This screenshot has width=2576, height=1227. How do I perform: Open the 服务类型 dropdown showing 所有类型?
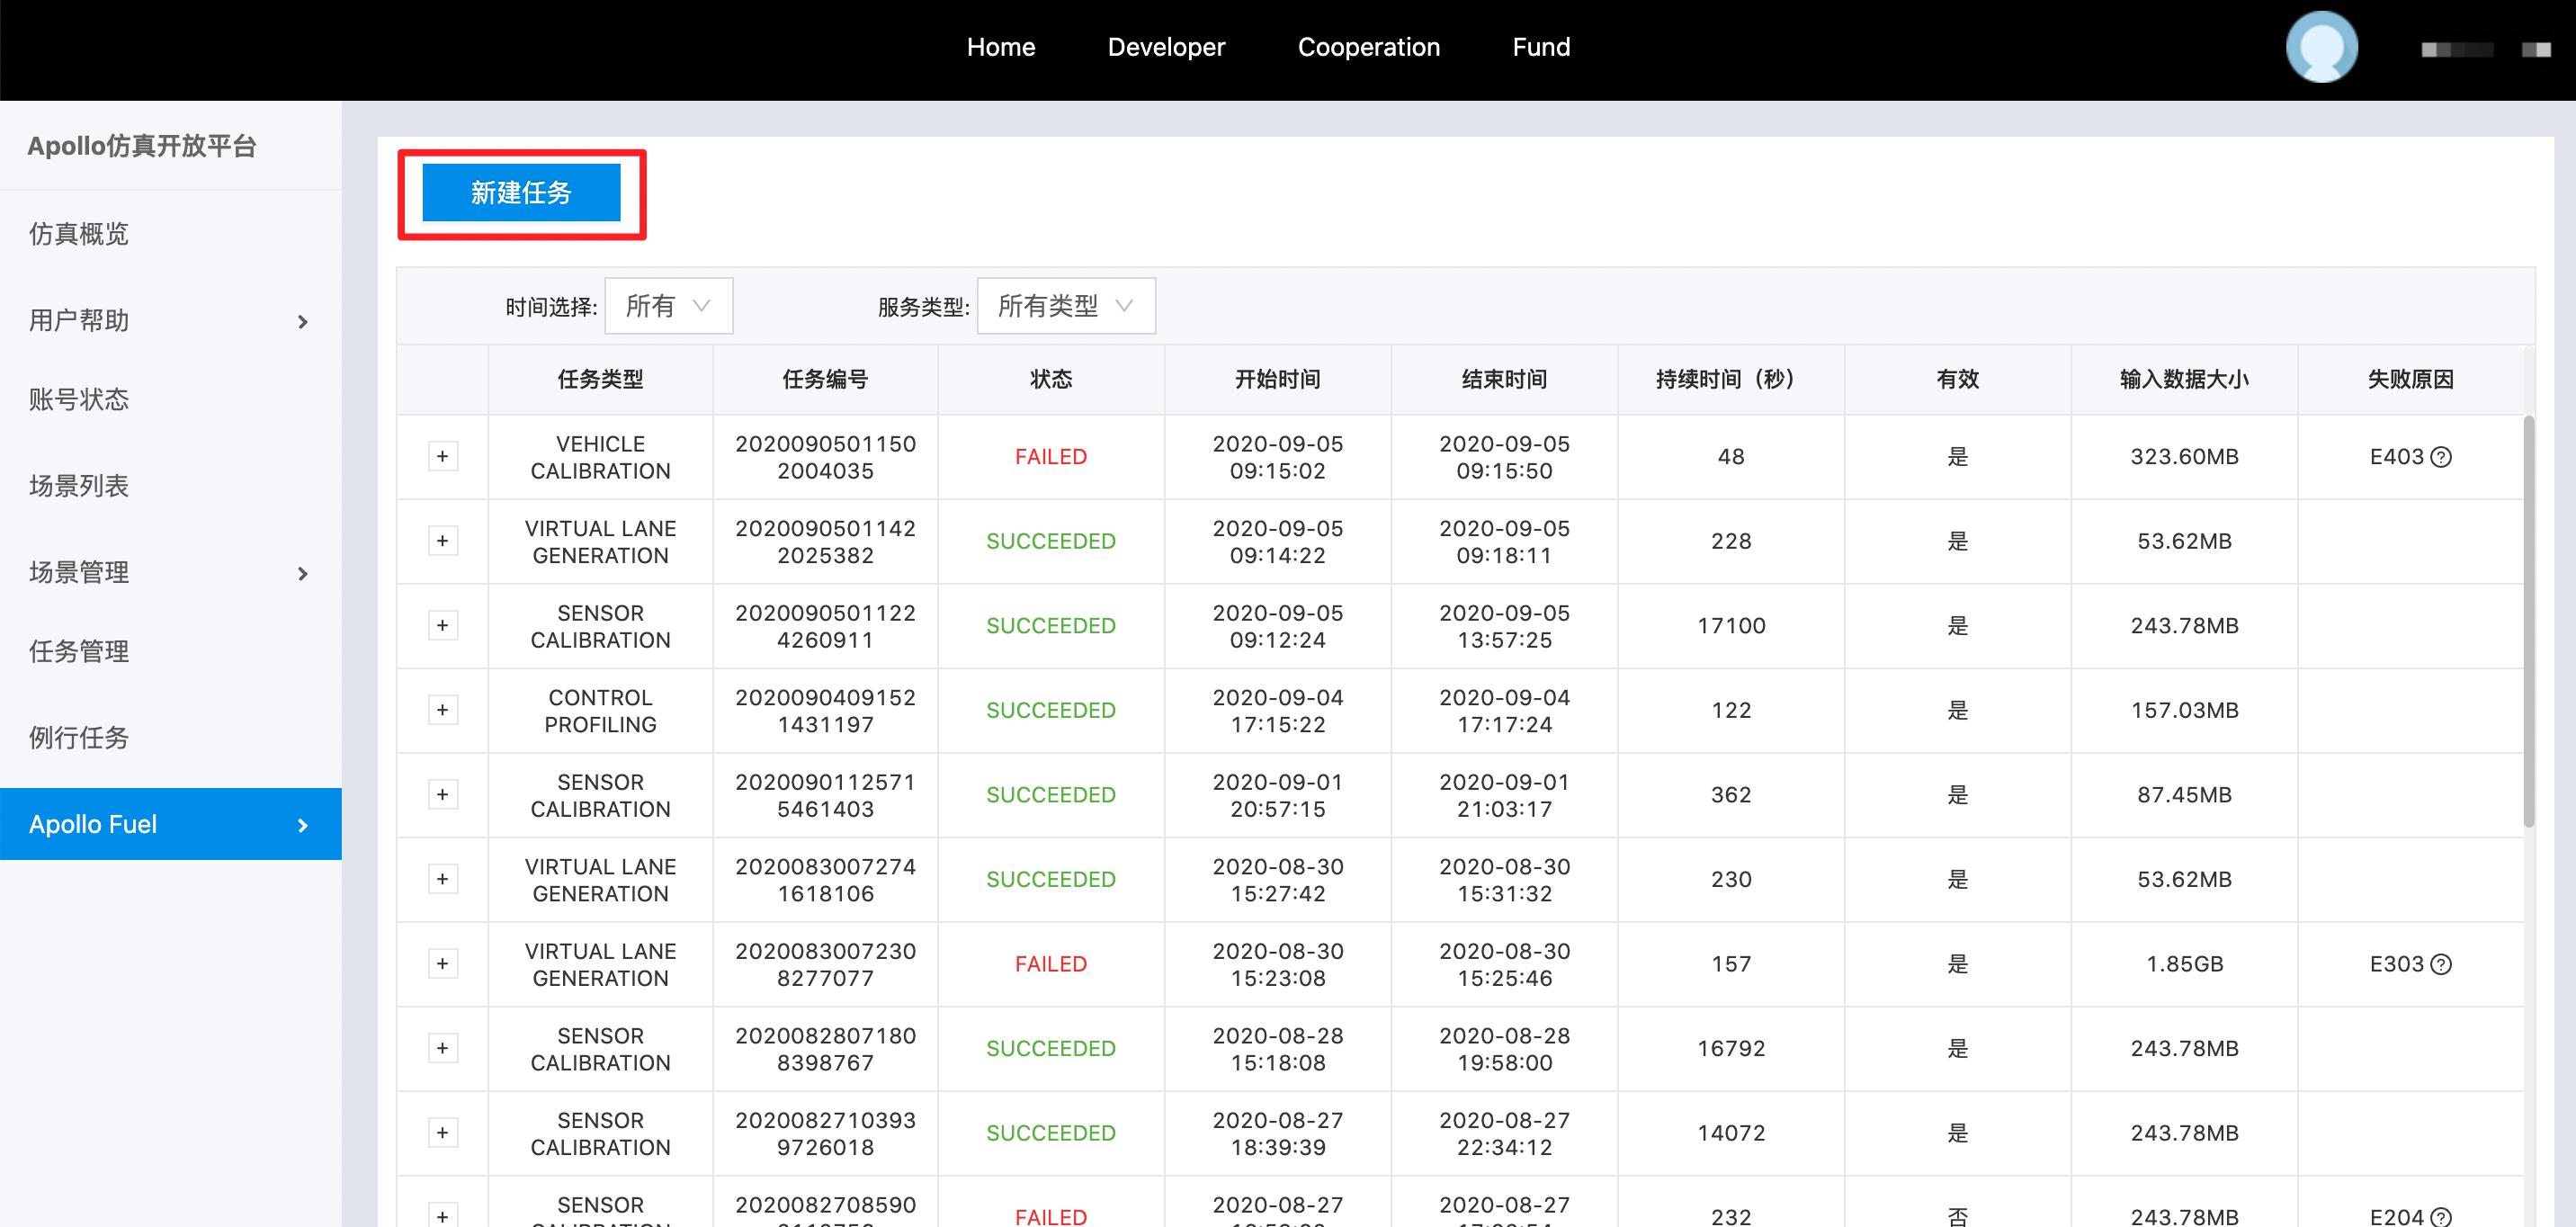(1066, 306)
